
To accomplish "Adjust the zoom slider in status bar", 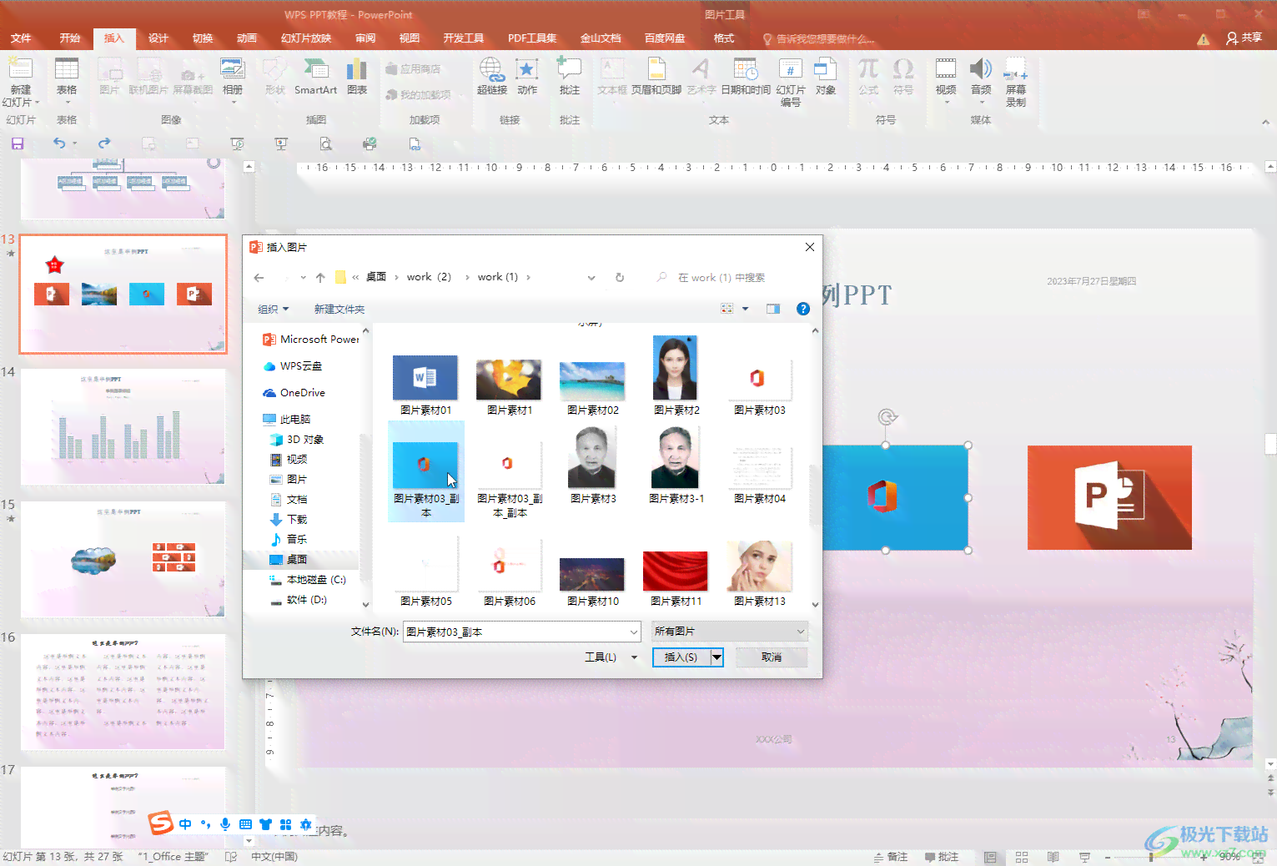I will point(1151,857).
